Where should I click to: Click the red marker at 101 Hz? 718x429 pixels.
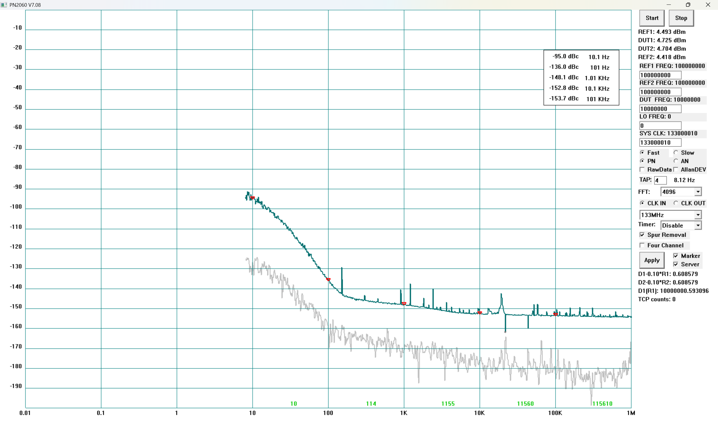tap(328, 279)
